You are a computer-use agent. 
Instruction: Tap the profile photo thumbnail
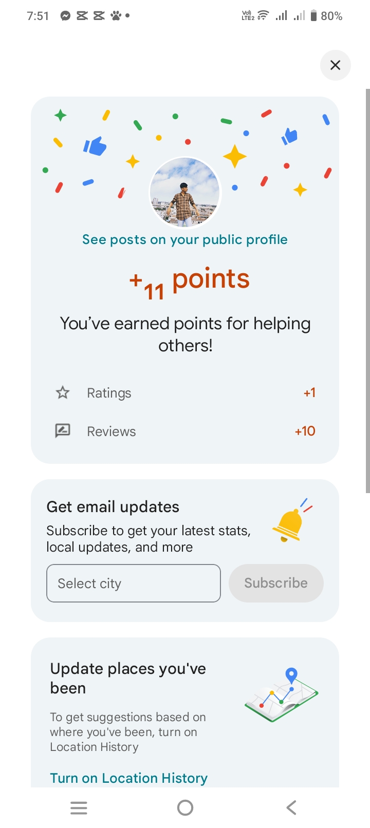[x=185, y=192]
